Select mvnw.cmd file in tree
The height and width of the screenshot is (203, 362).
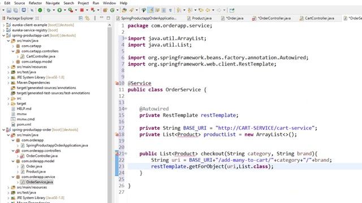(x=25, y=119)
